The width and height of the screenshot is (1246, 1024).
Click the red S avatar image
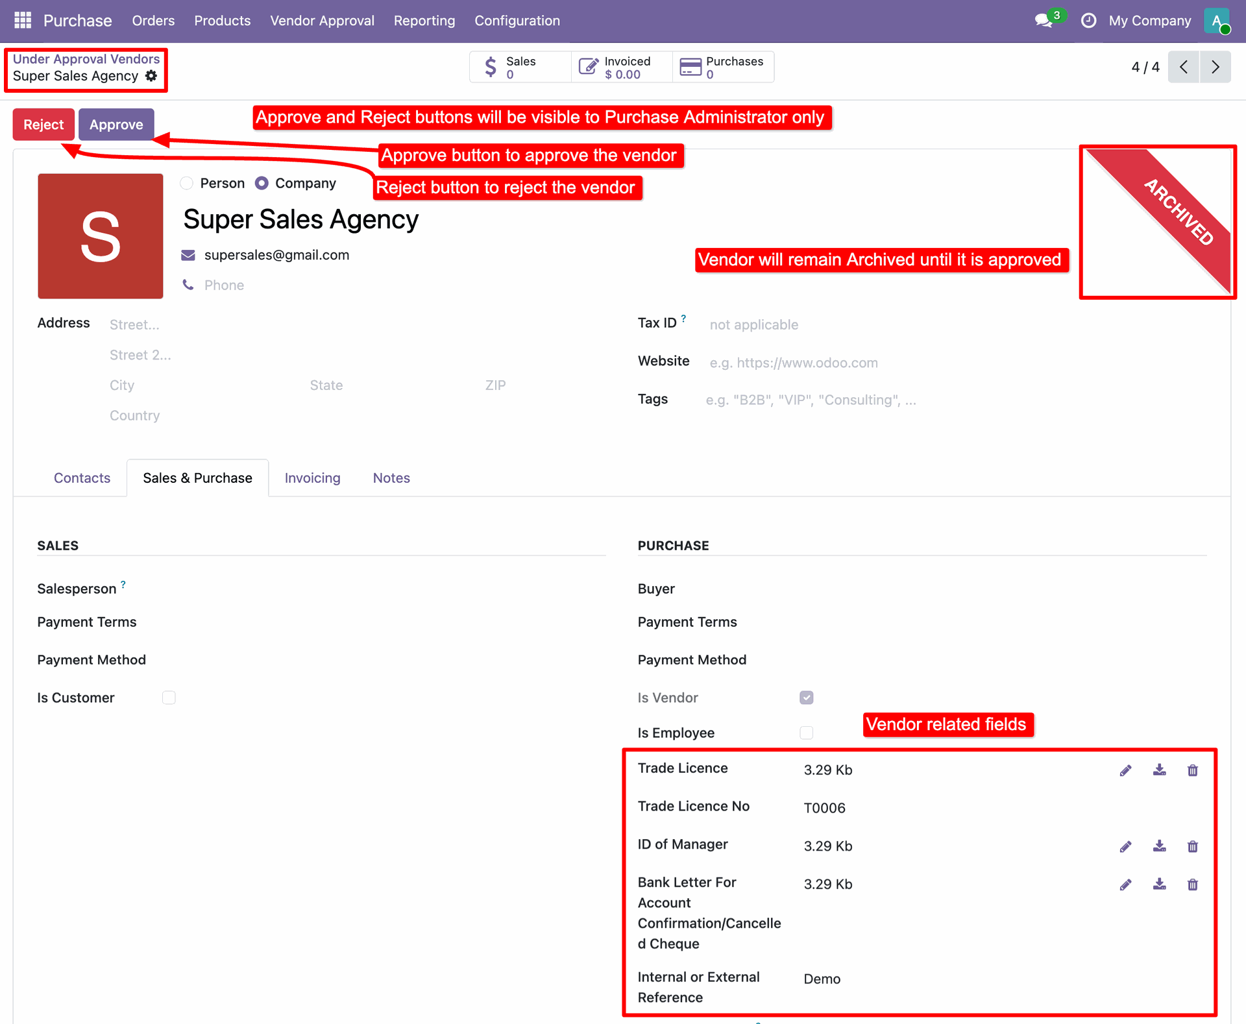pos(101,236)
